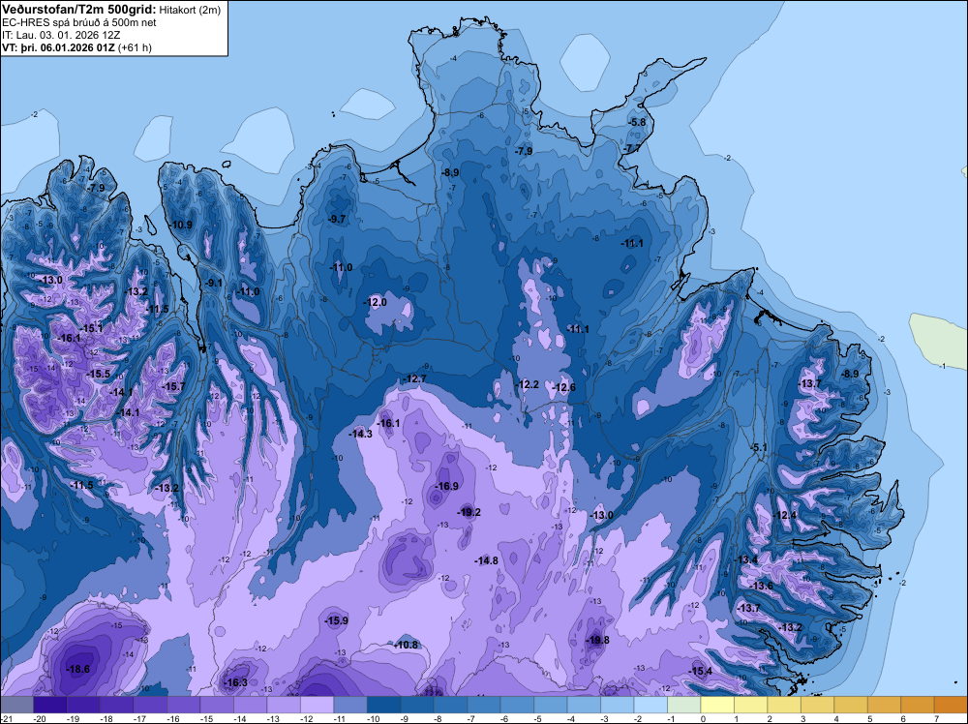This screenshot has width=968, height=724.
Task: Select the -2 legend color swatch
Action: 650,705
